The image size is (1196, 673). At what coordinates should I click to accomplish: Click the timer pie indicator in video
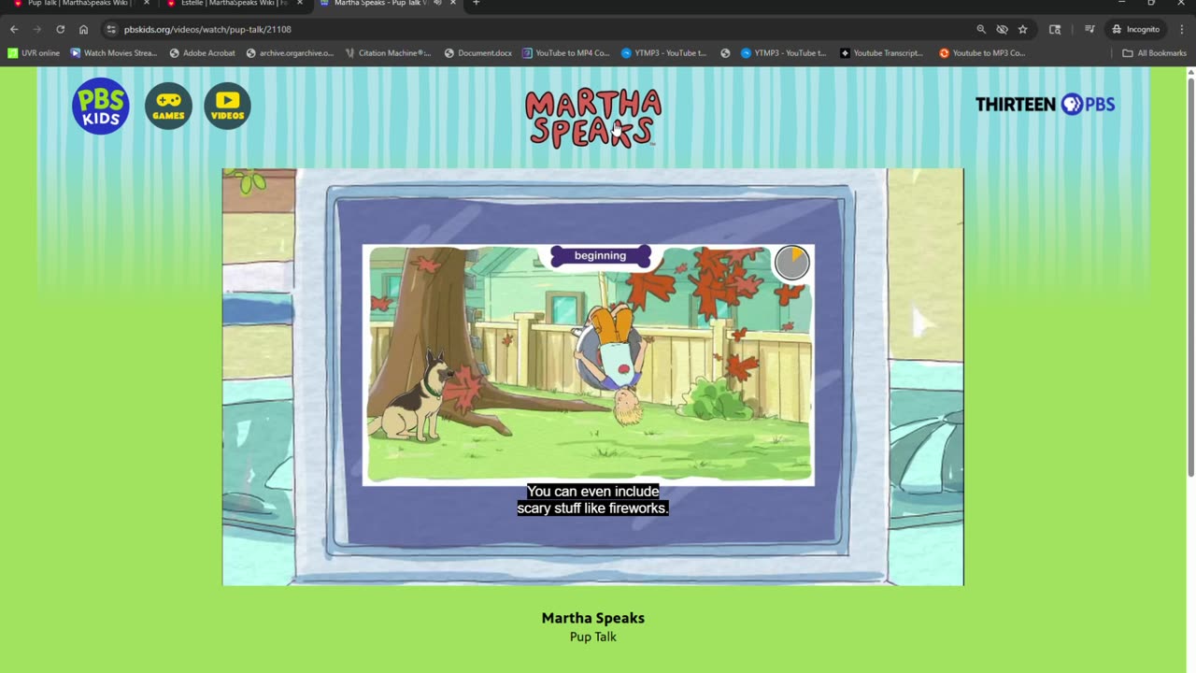(791, 263)
